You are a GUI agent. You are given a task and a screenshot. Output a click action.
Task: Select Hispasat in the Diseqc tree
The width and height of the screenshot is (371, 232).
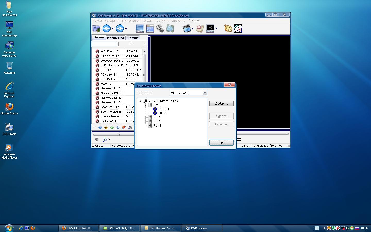click(x=164, y=109)
